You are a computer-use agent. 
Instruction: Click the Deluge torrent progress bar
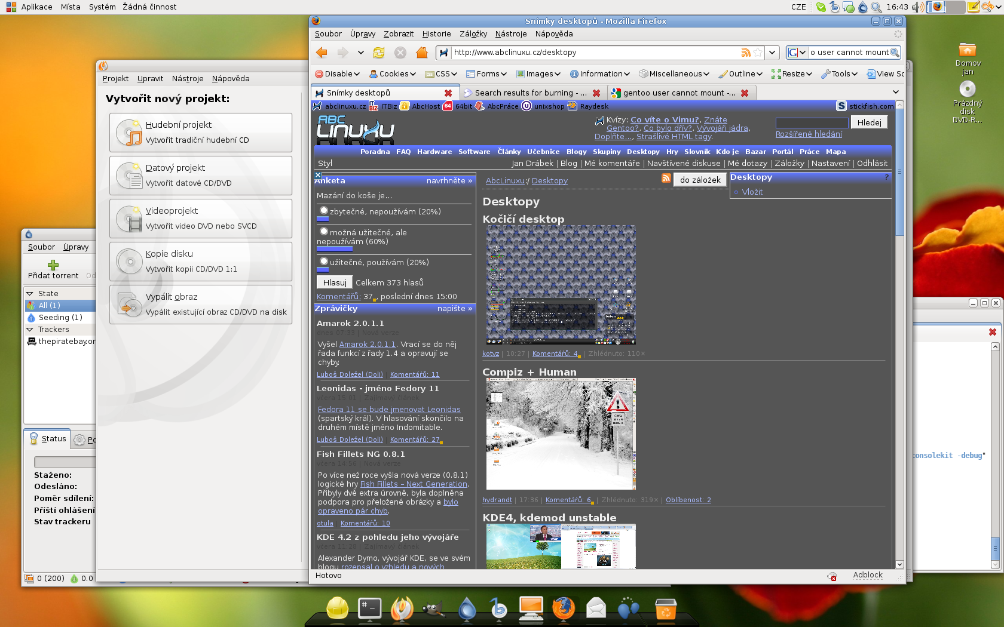(x=65, y=462)
